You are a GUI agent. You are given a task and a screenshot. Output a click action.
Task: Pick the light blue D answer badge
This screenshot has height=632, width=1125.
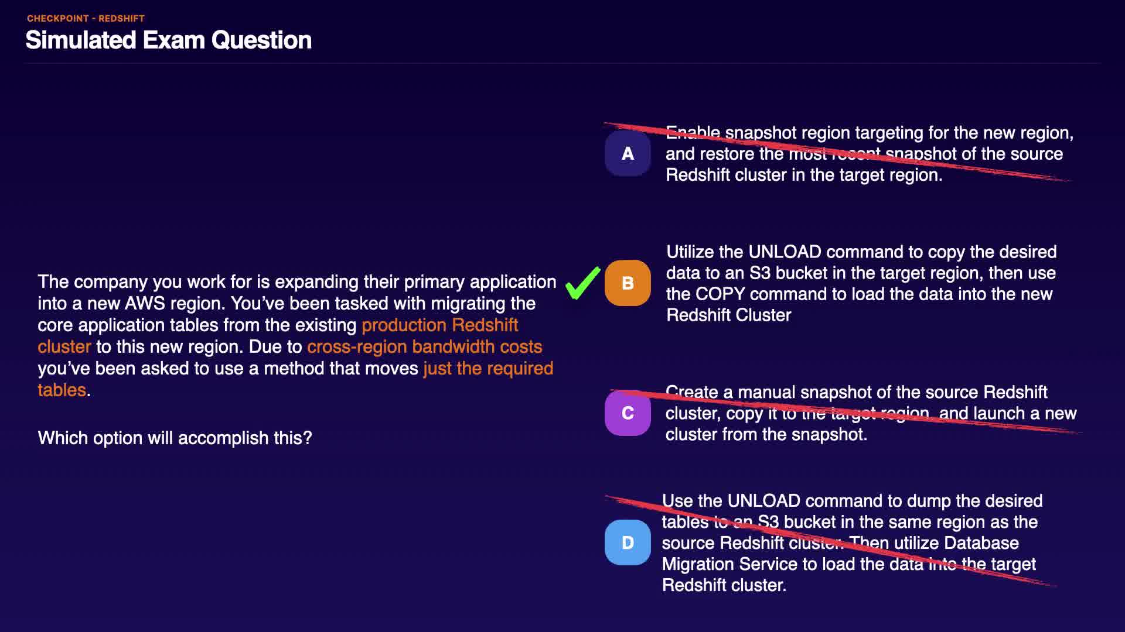[628, 542]
